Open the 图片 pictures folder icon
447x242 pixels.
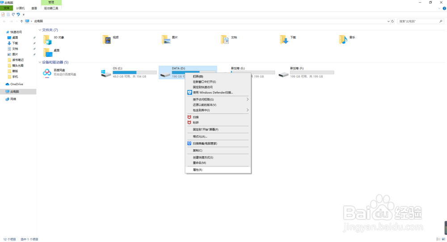pos(166,40)
